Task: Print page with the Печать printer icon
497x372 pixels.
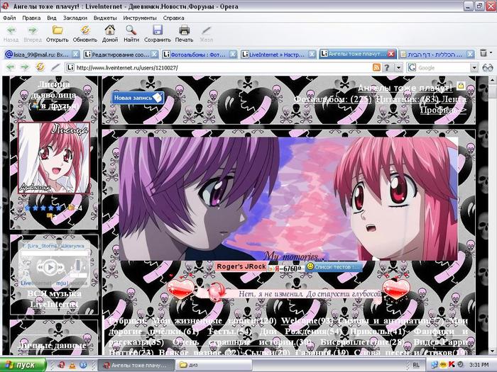Action: point(184,34)
